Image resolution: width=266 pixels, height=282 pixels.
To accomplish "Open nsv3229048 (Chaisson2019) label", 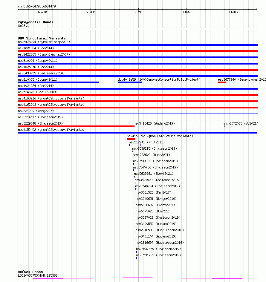I will [40, 124].
